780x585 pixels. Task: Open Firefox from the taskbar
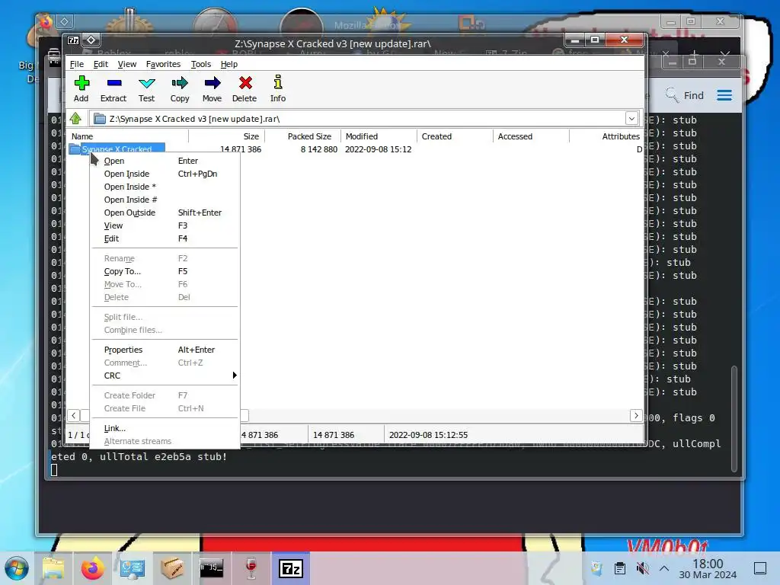92,568
